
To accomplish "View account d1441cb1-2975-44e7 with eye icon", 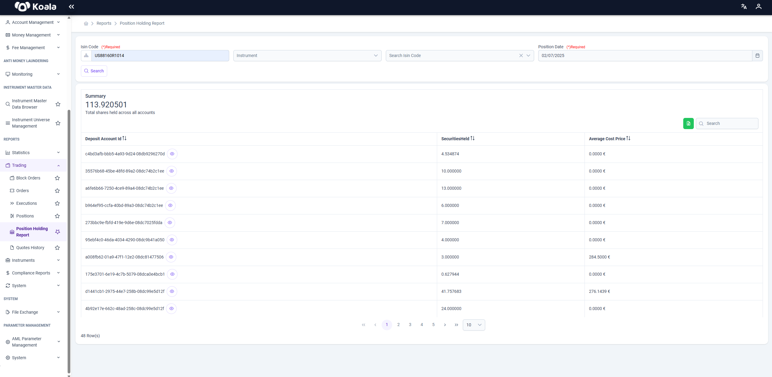I will coord(172,292).
